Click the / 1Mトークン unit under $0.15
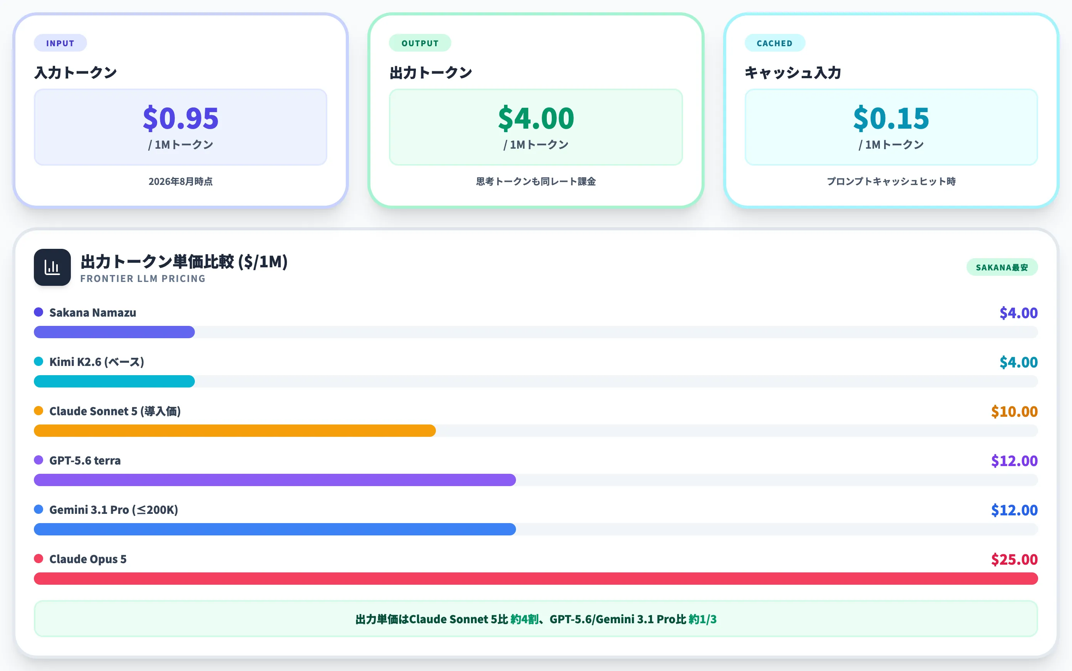 (891, 145)
